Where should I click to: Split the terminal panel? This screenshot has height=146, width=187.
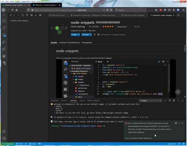point(170,100)
